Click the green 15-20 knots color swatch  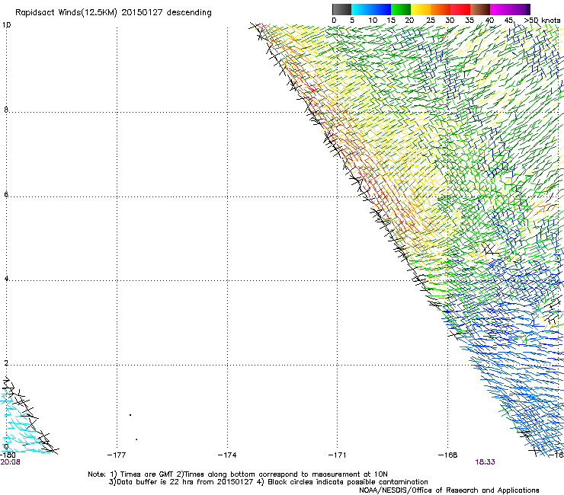click(401, 9)
